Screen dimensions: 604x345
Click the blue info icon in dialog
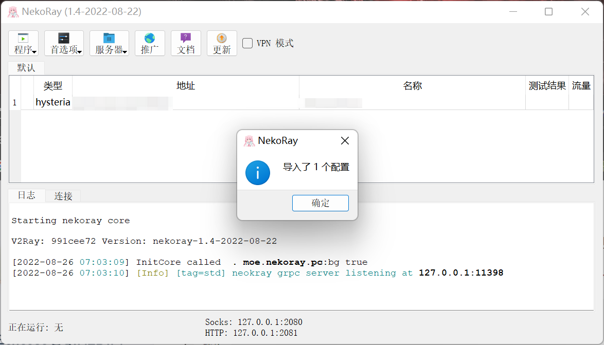(258, 172)
